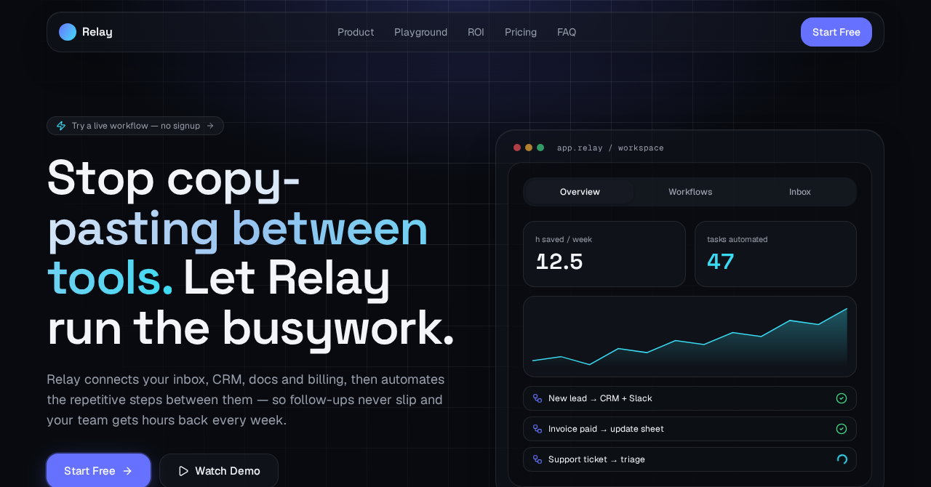The image size is (931, 487).
Task: Click the workflow icon beside Support ticket row
Action: click(538, 459)
